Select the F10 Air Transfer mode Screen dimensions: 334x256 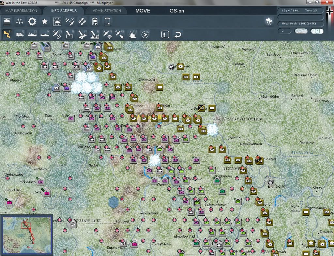pyautogui.click(x=120, y=34)
